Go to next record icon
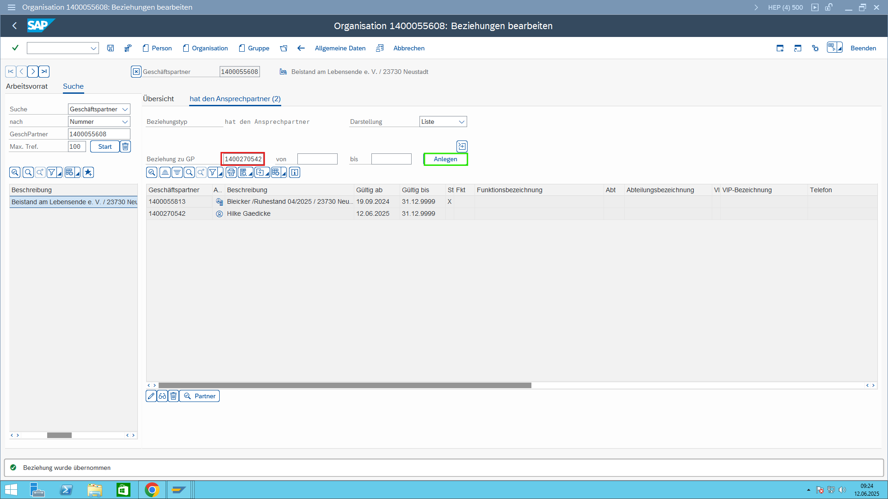 point(33,72)
